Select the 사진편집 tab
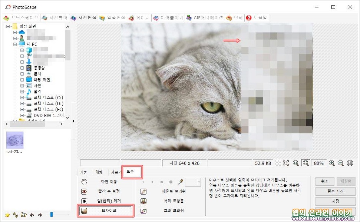360x222 pixels. 83,18
